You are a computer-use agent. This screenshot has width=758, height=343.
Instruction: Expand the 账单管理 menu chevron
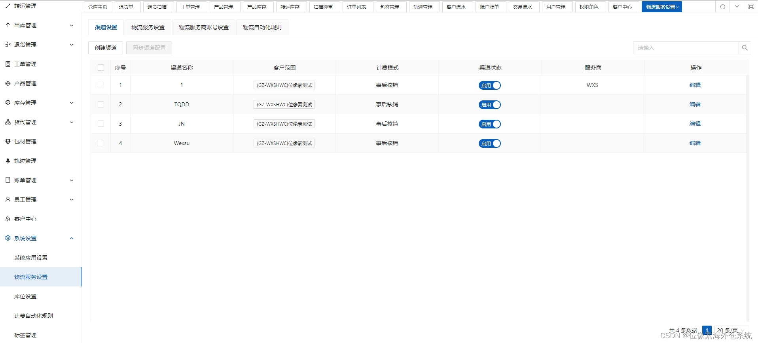(72, 180)
